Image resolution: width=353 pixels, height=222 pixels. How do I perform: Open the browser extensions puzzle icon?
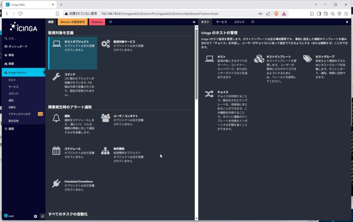click(x=312, y=14)
